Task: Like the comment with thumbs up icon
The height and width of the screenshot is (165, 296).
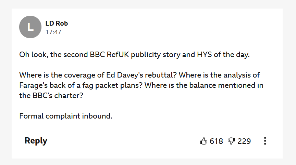Action: tap(203, 141)
